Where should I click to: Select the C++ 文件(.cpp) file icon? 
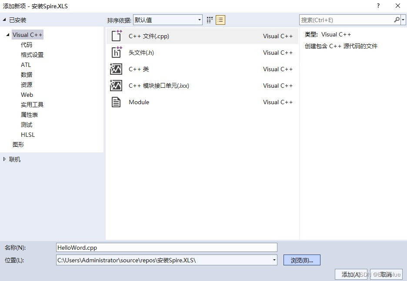[116, 36]
